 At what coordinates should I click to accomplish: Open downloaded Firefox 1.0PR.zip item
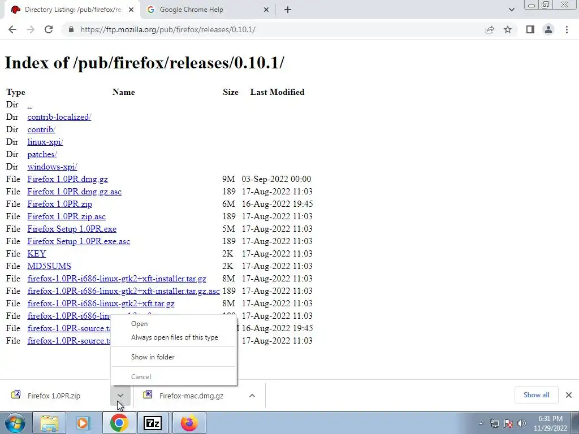54,396
